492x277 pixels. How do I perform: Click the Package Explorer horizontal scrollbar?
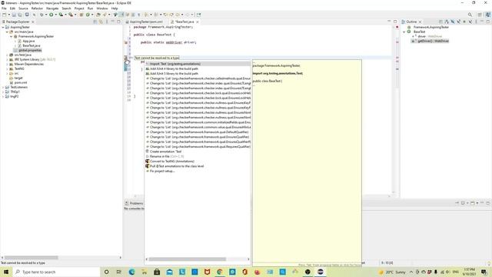[31, 258]
